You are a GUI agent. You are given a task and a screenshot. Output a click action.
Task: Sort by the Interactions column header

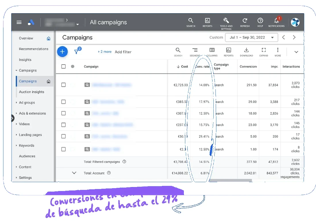(x=291, y=67)
